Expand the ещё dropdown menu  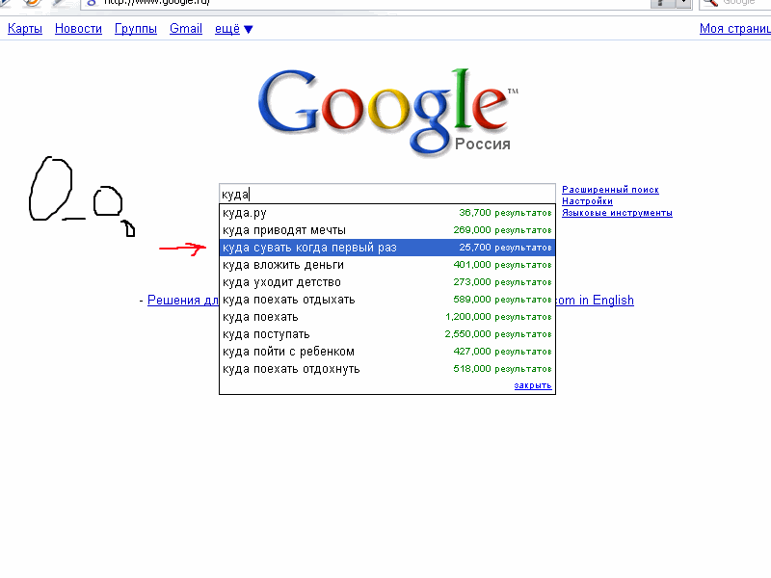pos(233,29)
